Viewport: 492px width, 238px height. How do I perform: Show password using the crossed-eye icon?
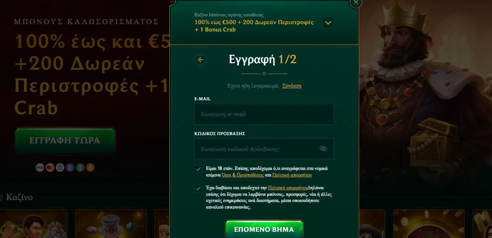(x=323, y=149)
